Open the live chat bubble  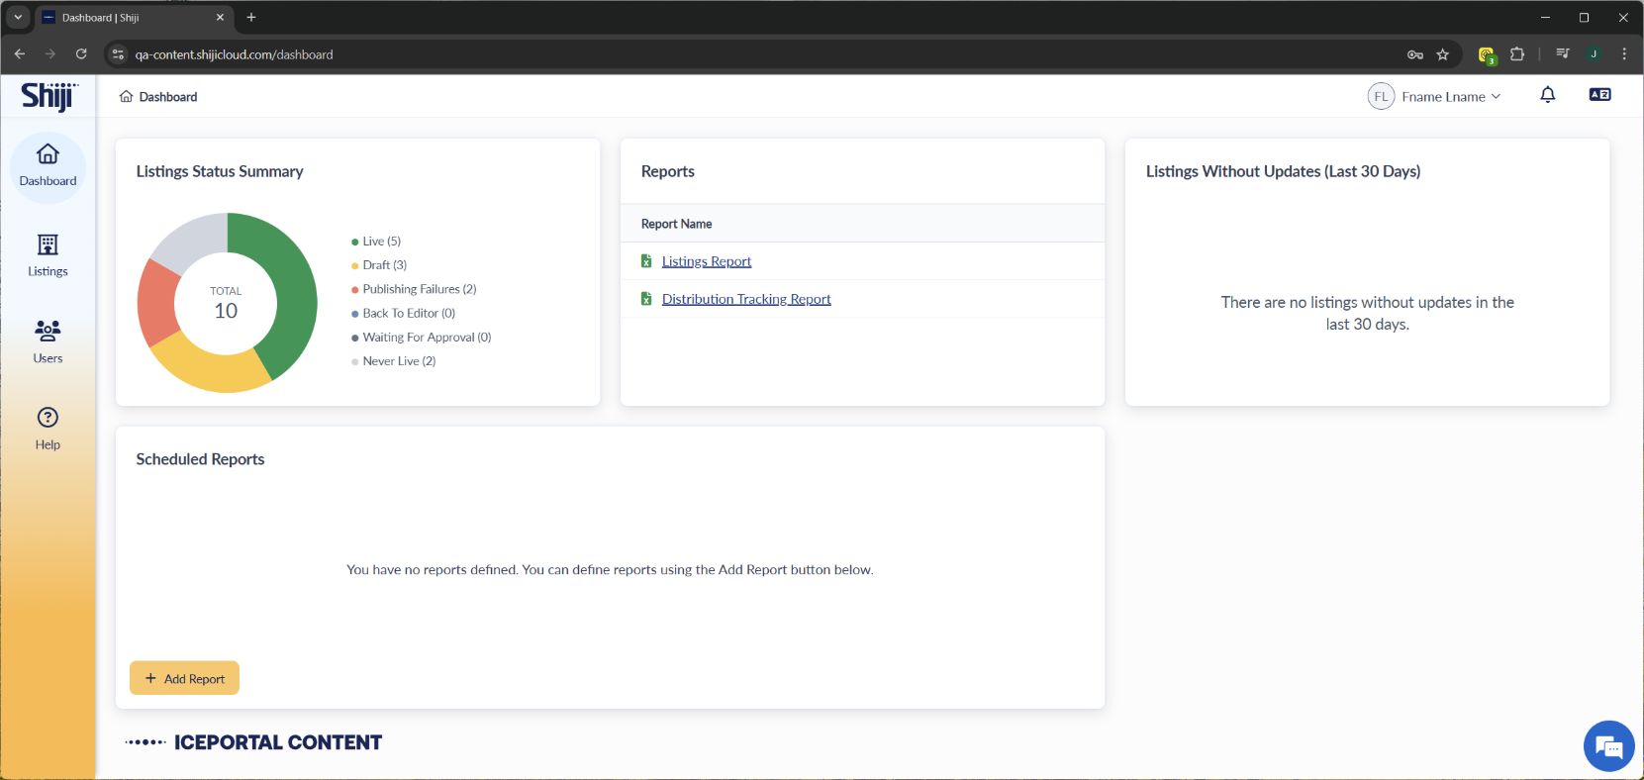pyautogui.click(x=1607, y=746)
